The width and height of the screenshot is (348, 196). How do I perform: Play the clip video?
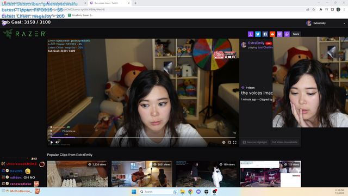pos(52,142)
